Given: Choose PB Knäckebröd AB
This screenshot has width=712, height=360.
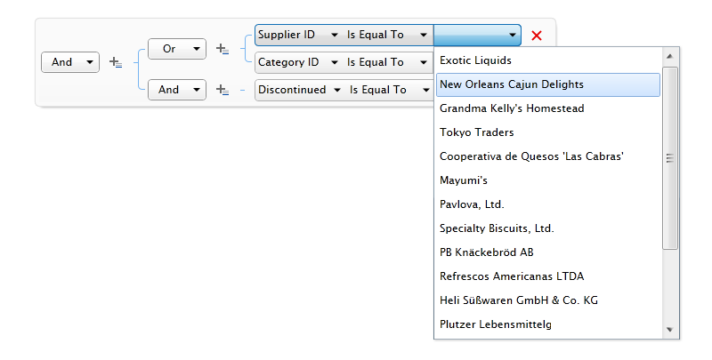Looking at the screenshot, I should pyautogui.click(x=548, y=252).
